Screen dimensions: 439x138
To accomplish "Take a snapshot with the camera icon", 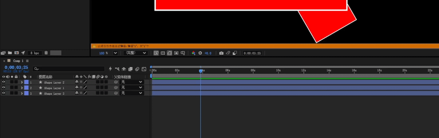I will coord(221,53).
